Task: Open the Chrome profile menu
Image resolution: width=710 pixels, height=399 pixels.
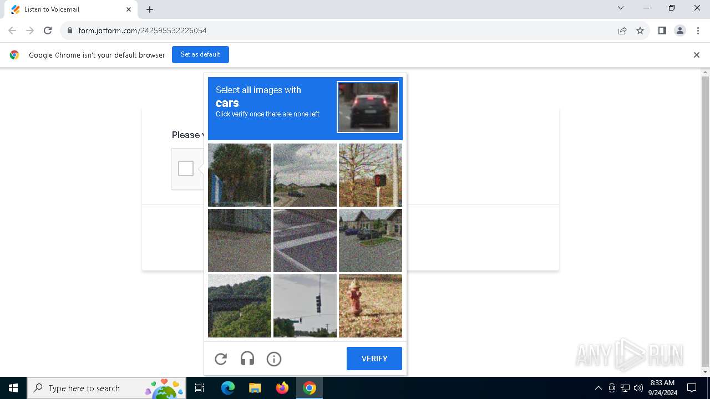Action: [680, 30]
